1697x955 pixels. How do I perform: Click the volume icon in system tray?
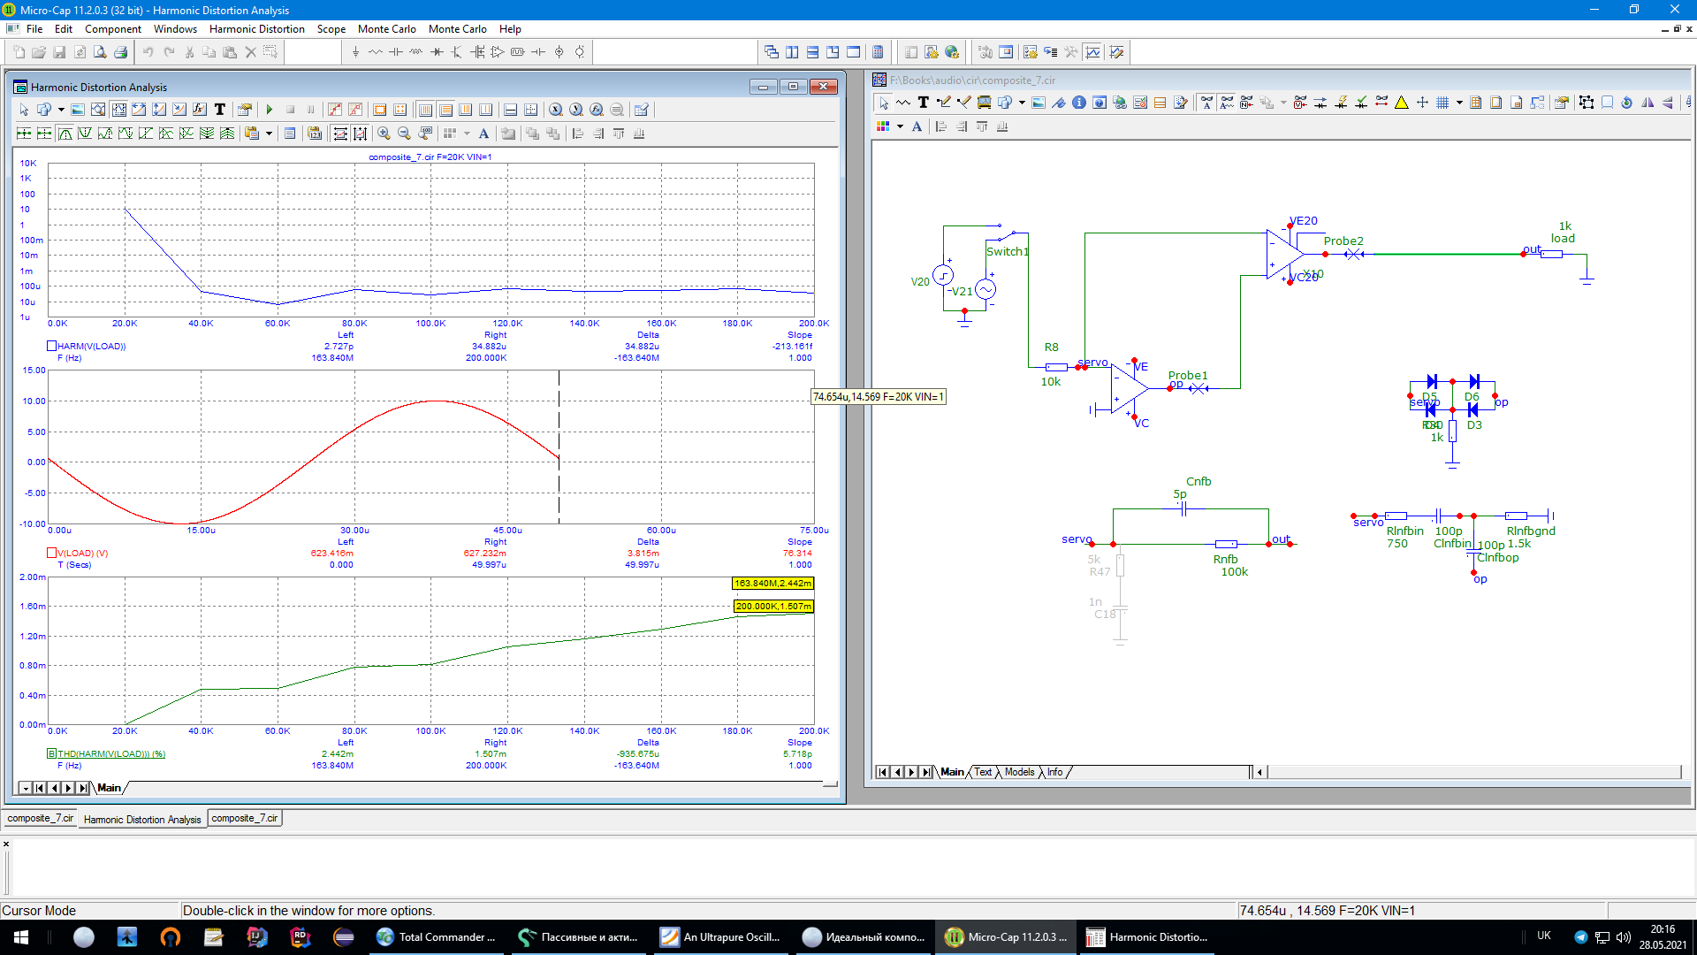click(x=1623, y=937)
